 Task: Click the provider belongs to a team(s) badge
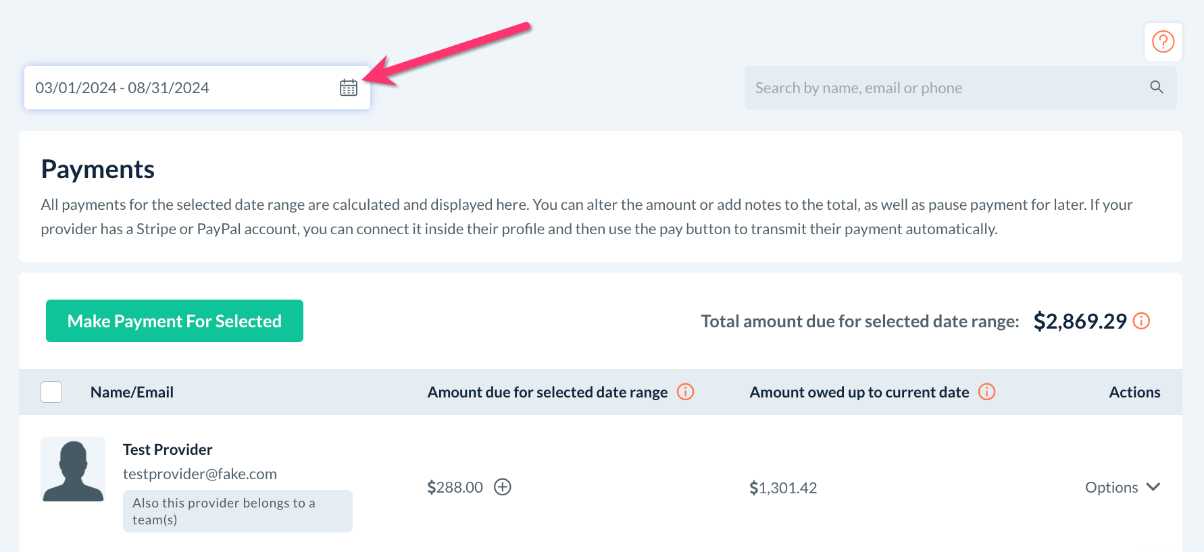[237, 511]
